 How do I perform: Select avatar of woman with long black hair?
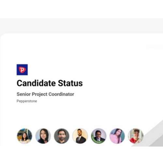43,136
